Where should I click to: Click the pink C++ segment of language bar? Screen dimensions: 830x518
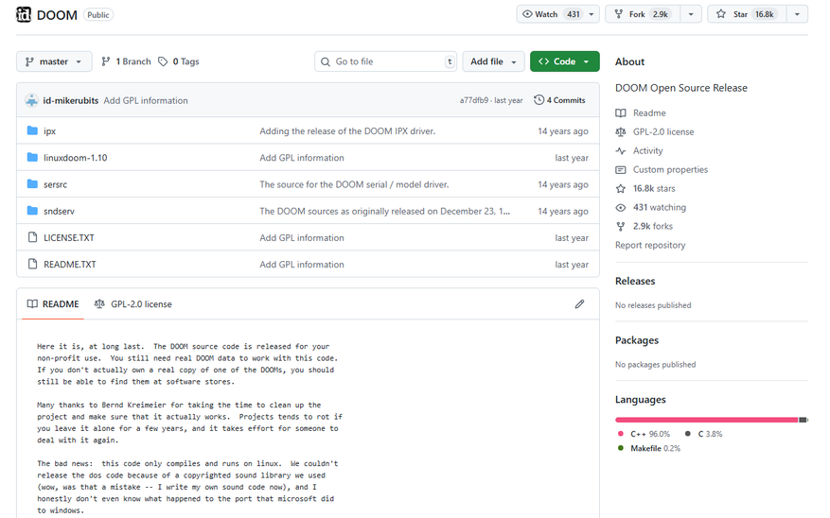[x=706, y=420]
